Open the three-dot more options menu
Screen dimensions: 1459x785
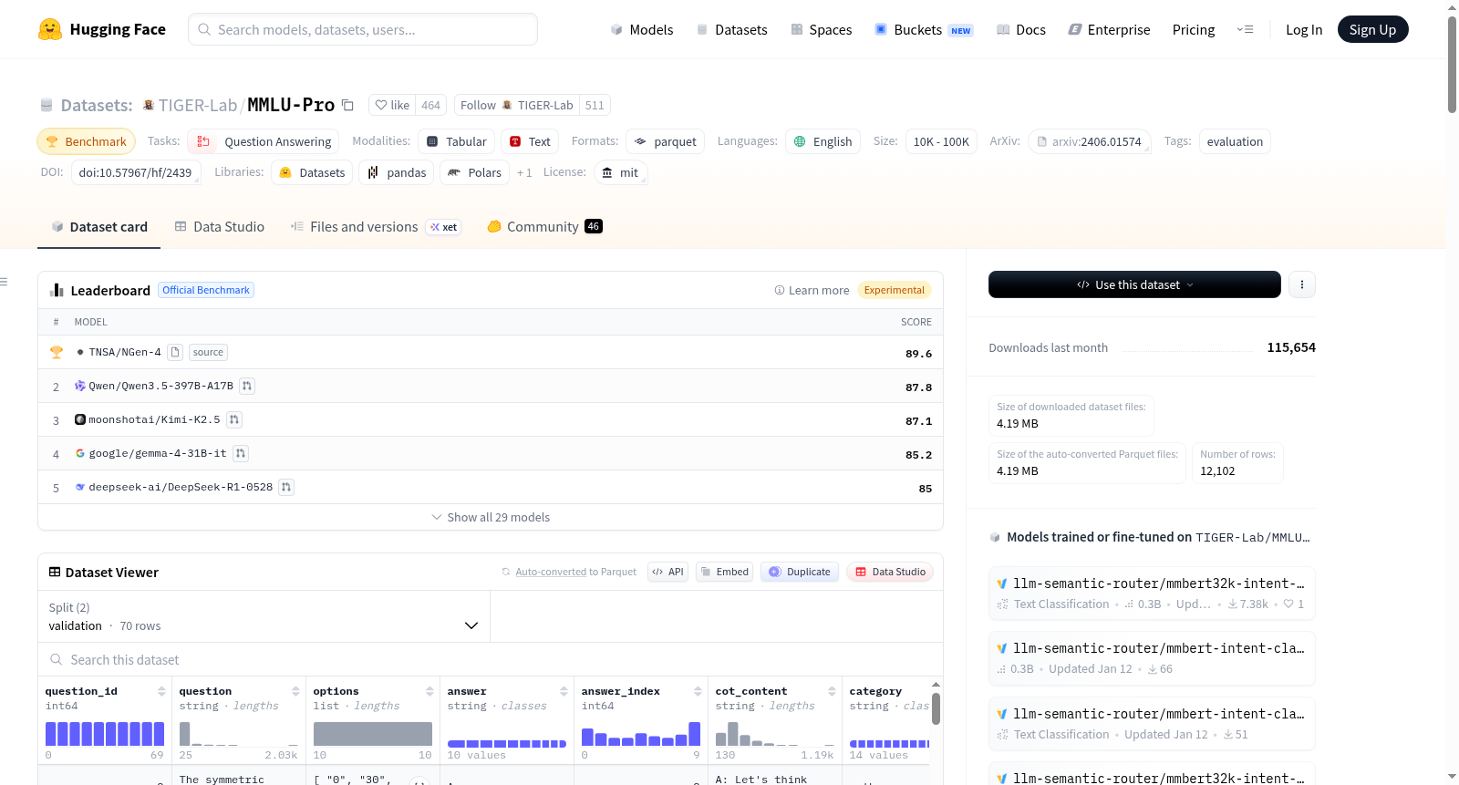[1301, 284]
